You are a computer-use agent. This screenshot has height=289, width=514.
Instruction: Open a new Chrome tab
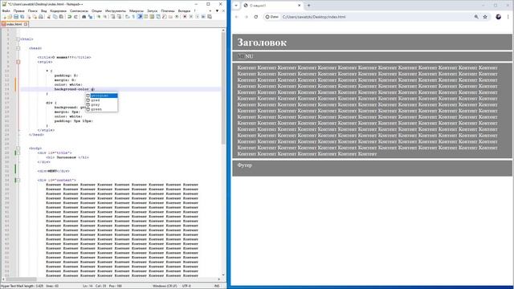(x=308, y=6)
